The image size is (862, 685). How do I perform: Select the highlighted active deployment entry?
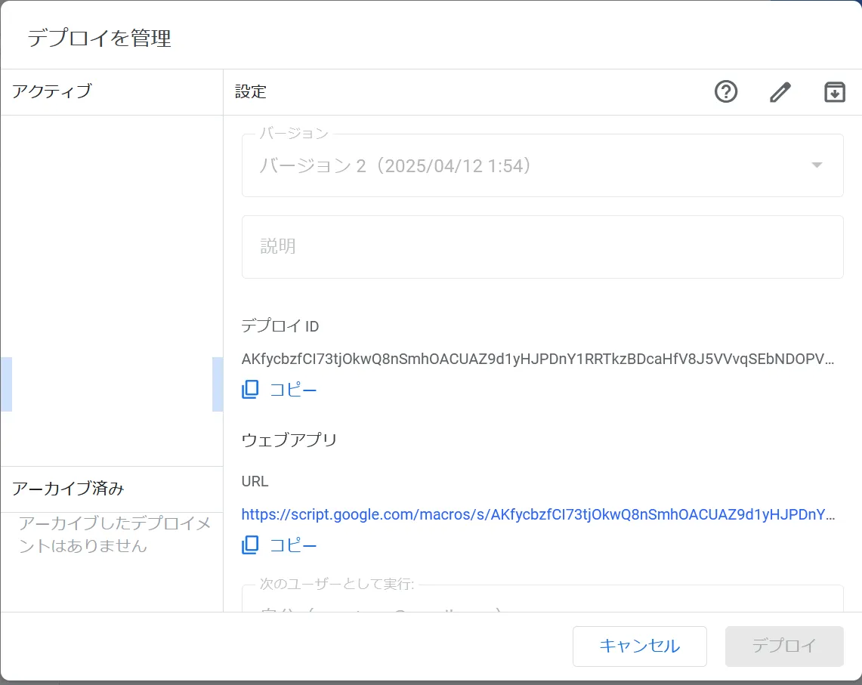pos(112,384)
